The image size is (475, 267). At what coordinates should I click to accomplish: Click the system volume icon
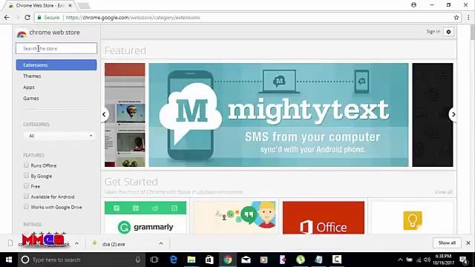coord(427,260)
